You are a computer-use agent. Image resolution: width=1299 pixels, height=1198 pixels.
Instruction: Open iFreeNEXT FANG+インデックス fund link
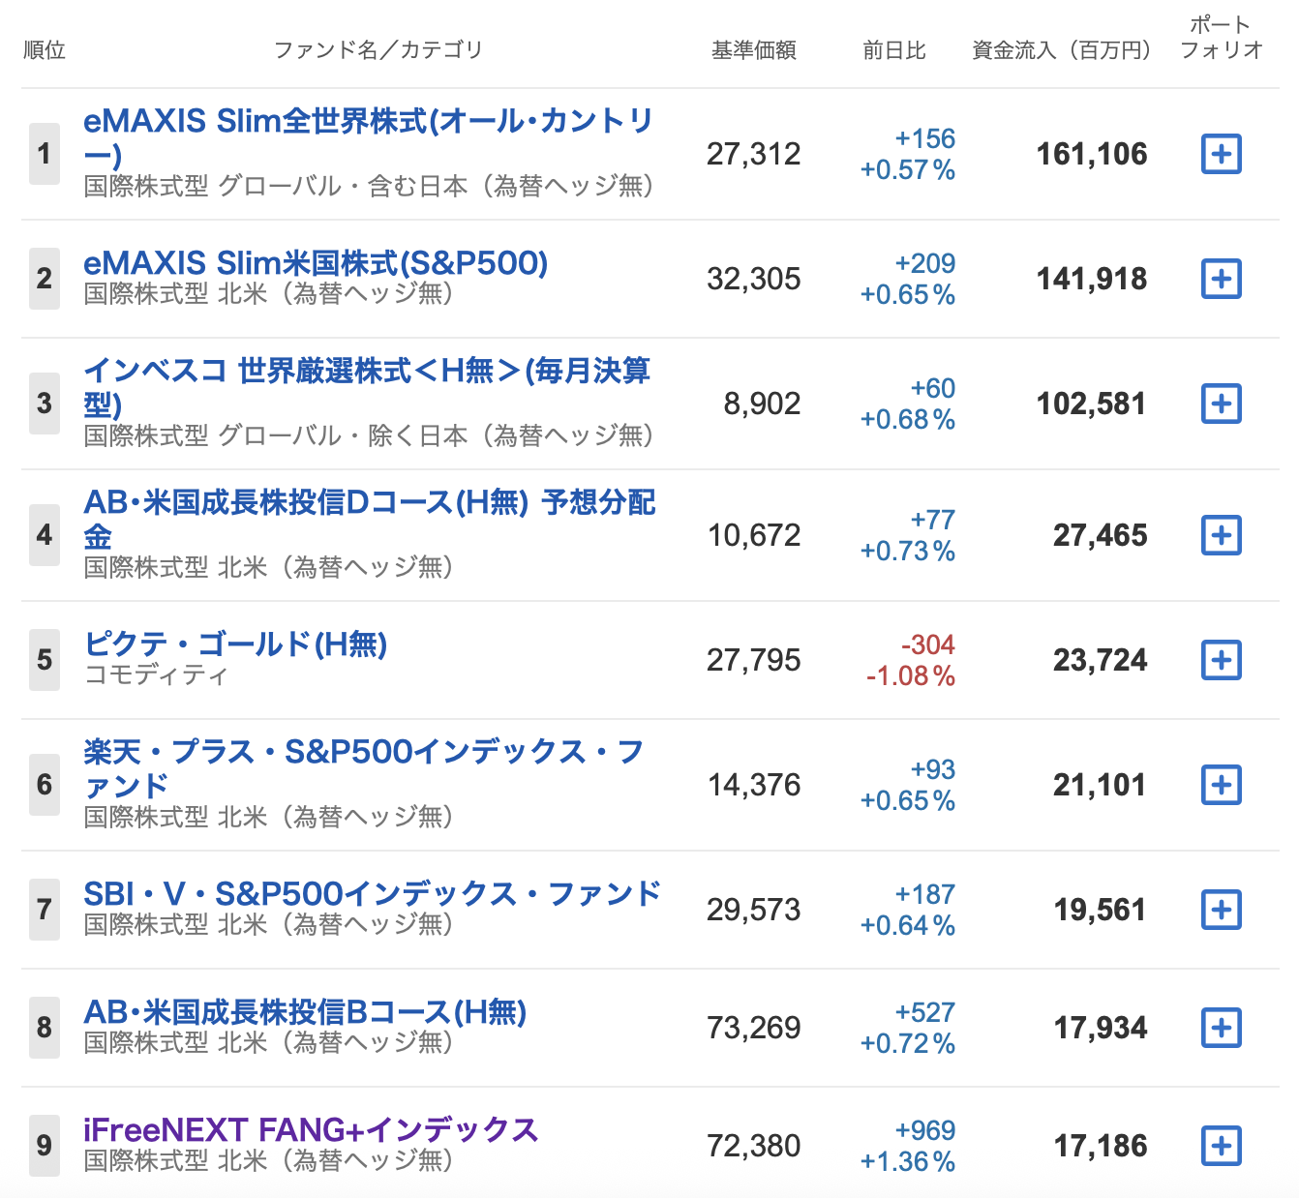311,1129
